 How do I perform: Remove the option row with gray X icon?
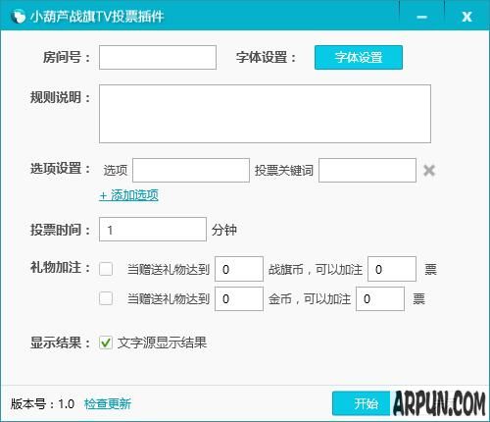click(429, 171)
